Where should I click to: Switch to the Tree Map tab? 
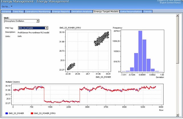[x=18, y=11]
